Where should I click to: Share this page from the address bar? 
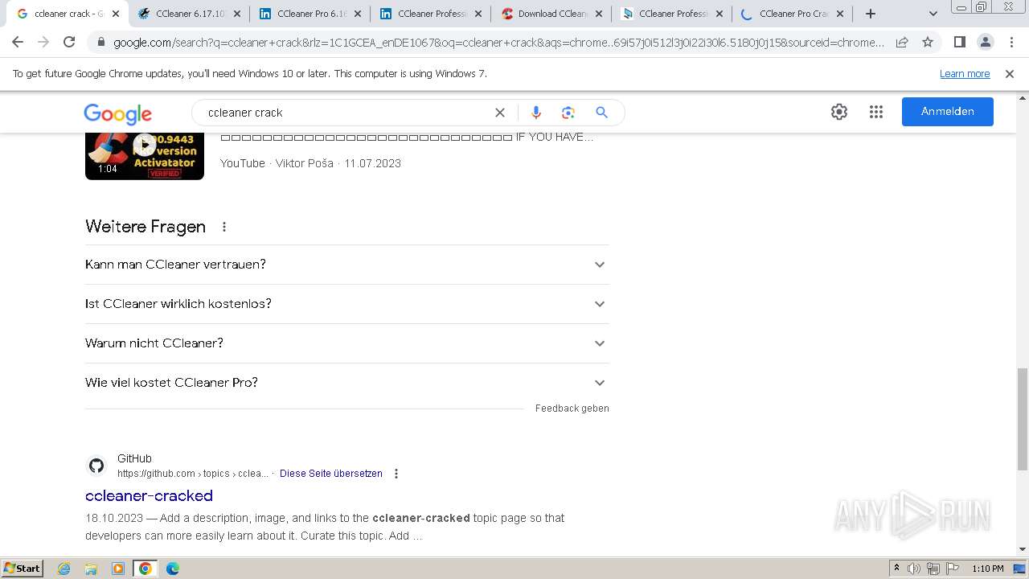(x=902, y=43)
